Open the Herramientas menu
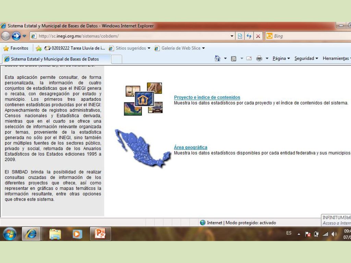 point(337,58)
